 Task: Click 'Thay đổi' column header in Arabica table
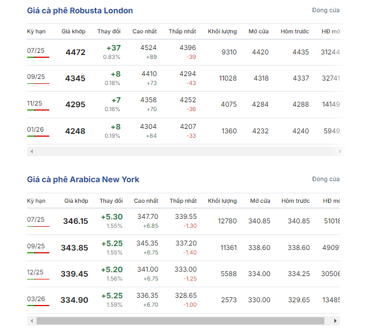tap(111, 201)
